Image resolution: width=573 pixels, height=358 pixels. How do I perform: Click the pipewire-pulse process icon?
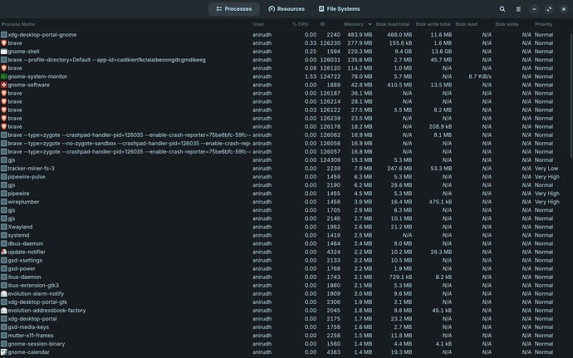(x=4, y=177)
